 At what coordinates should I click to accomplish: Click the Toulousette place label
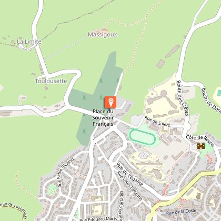51,81
